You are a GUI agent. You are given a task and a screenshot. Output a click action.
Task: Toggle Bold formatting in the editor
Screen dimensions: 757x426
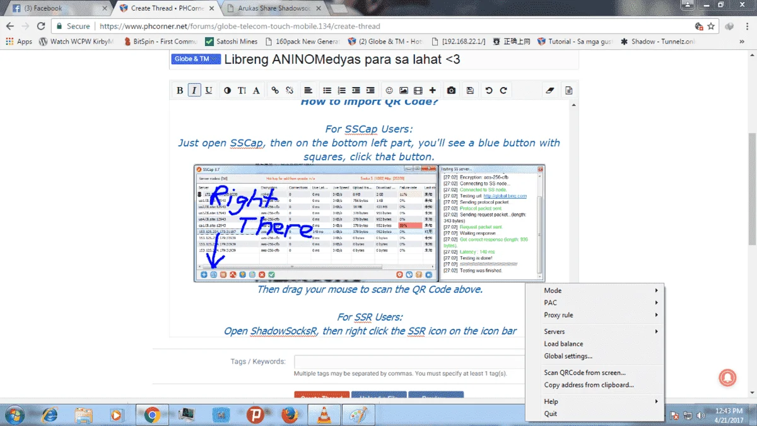click(x=180, y=90)
